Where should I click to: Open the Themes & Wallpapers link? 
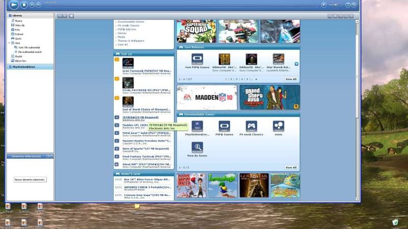131,41
